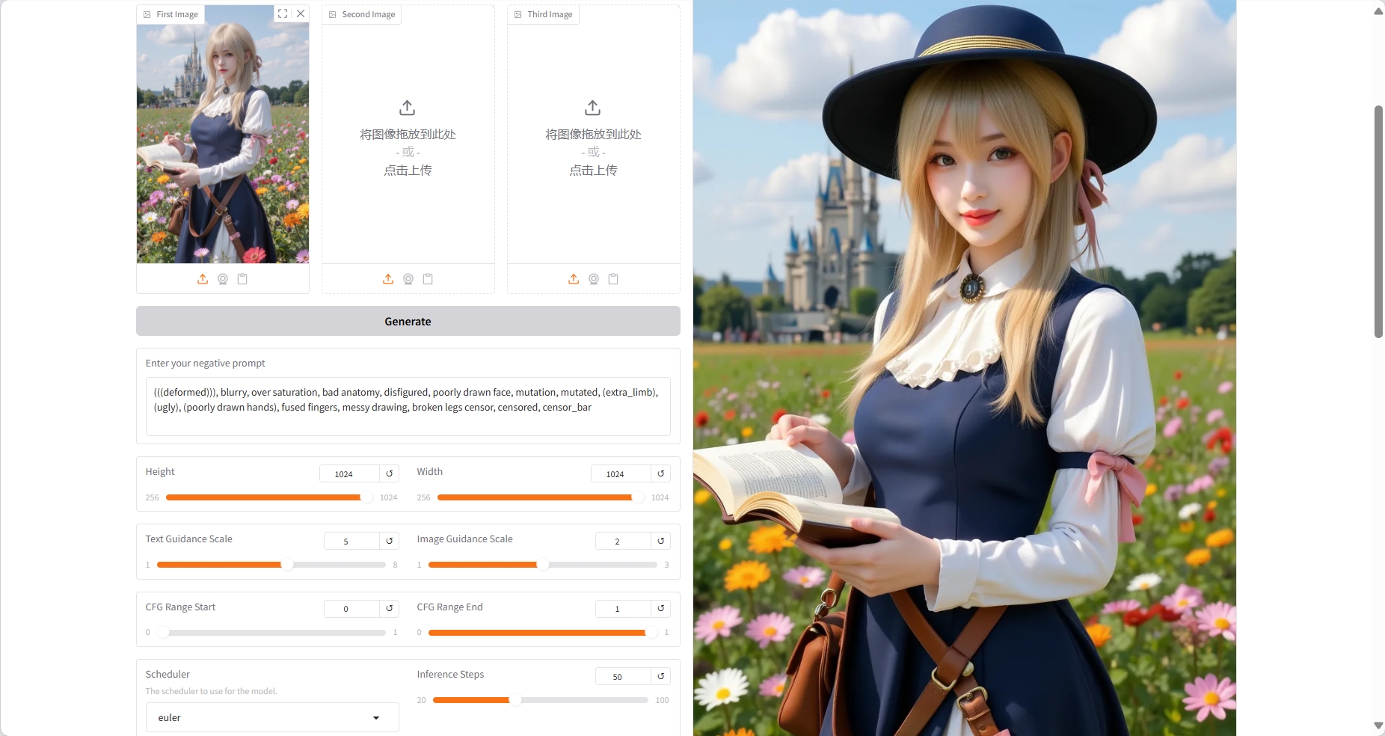Image resolution: width=1385 pixels, height=736 pixels.
Task: Select webcam source under Second Image
Action: point(408,279)
